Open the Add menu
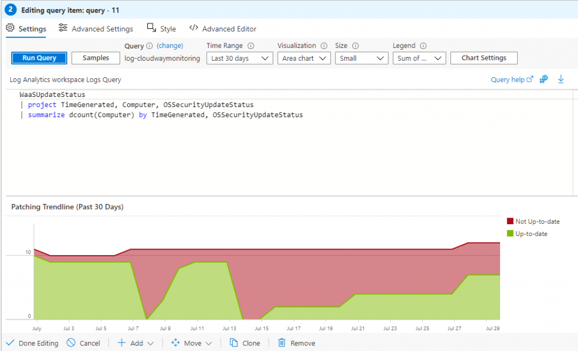 coord(135,343)
